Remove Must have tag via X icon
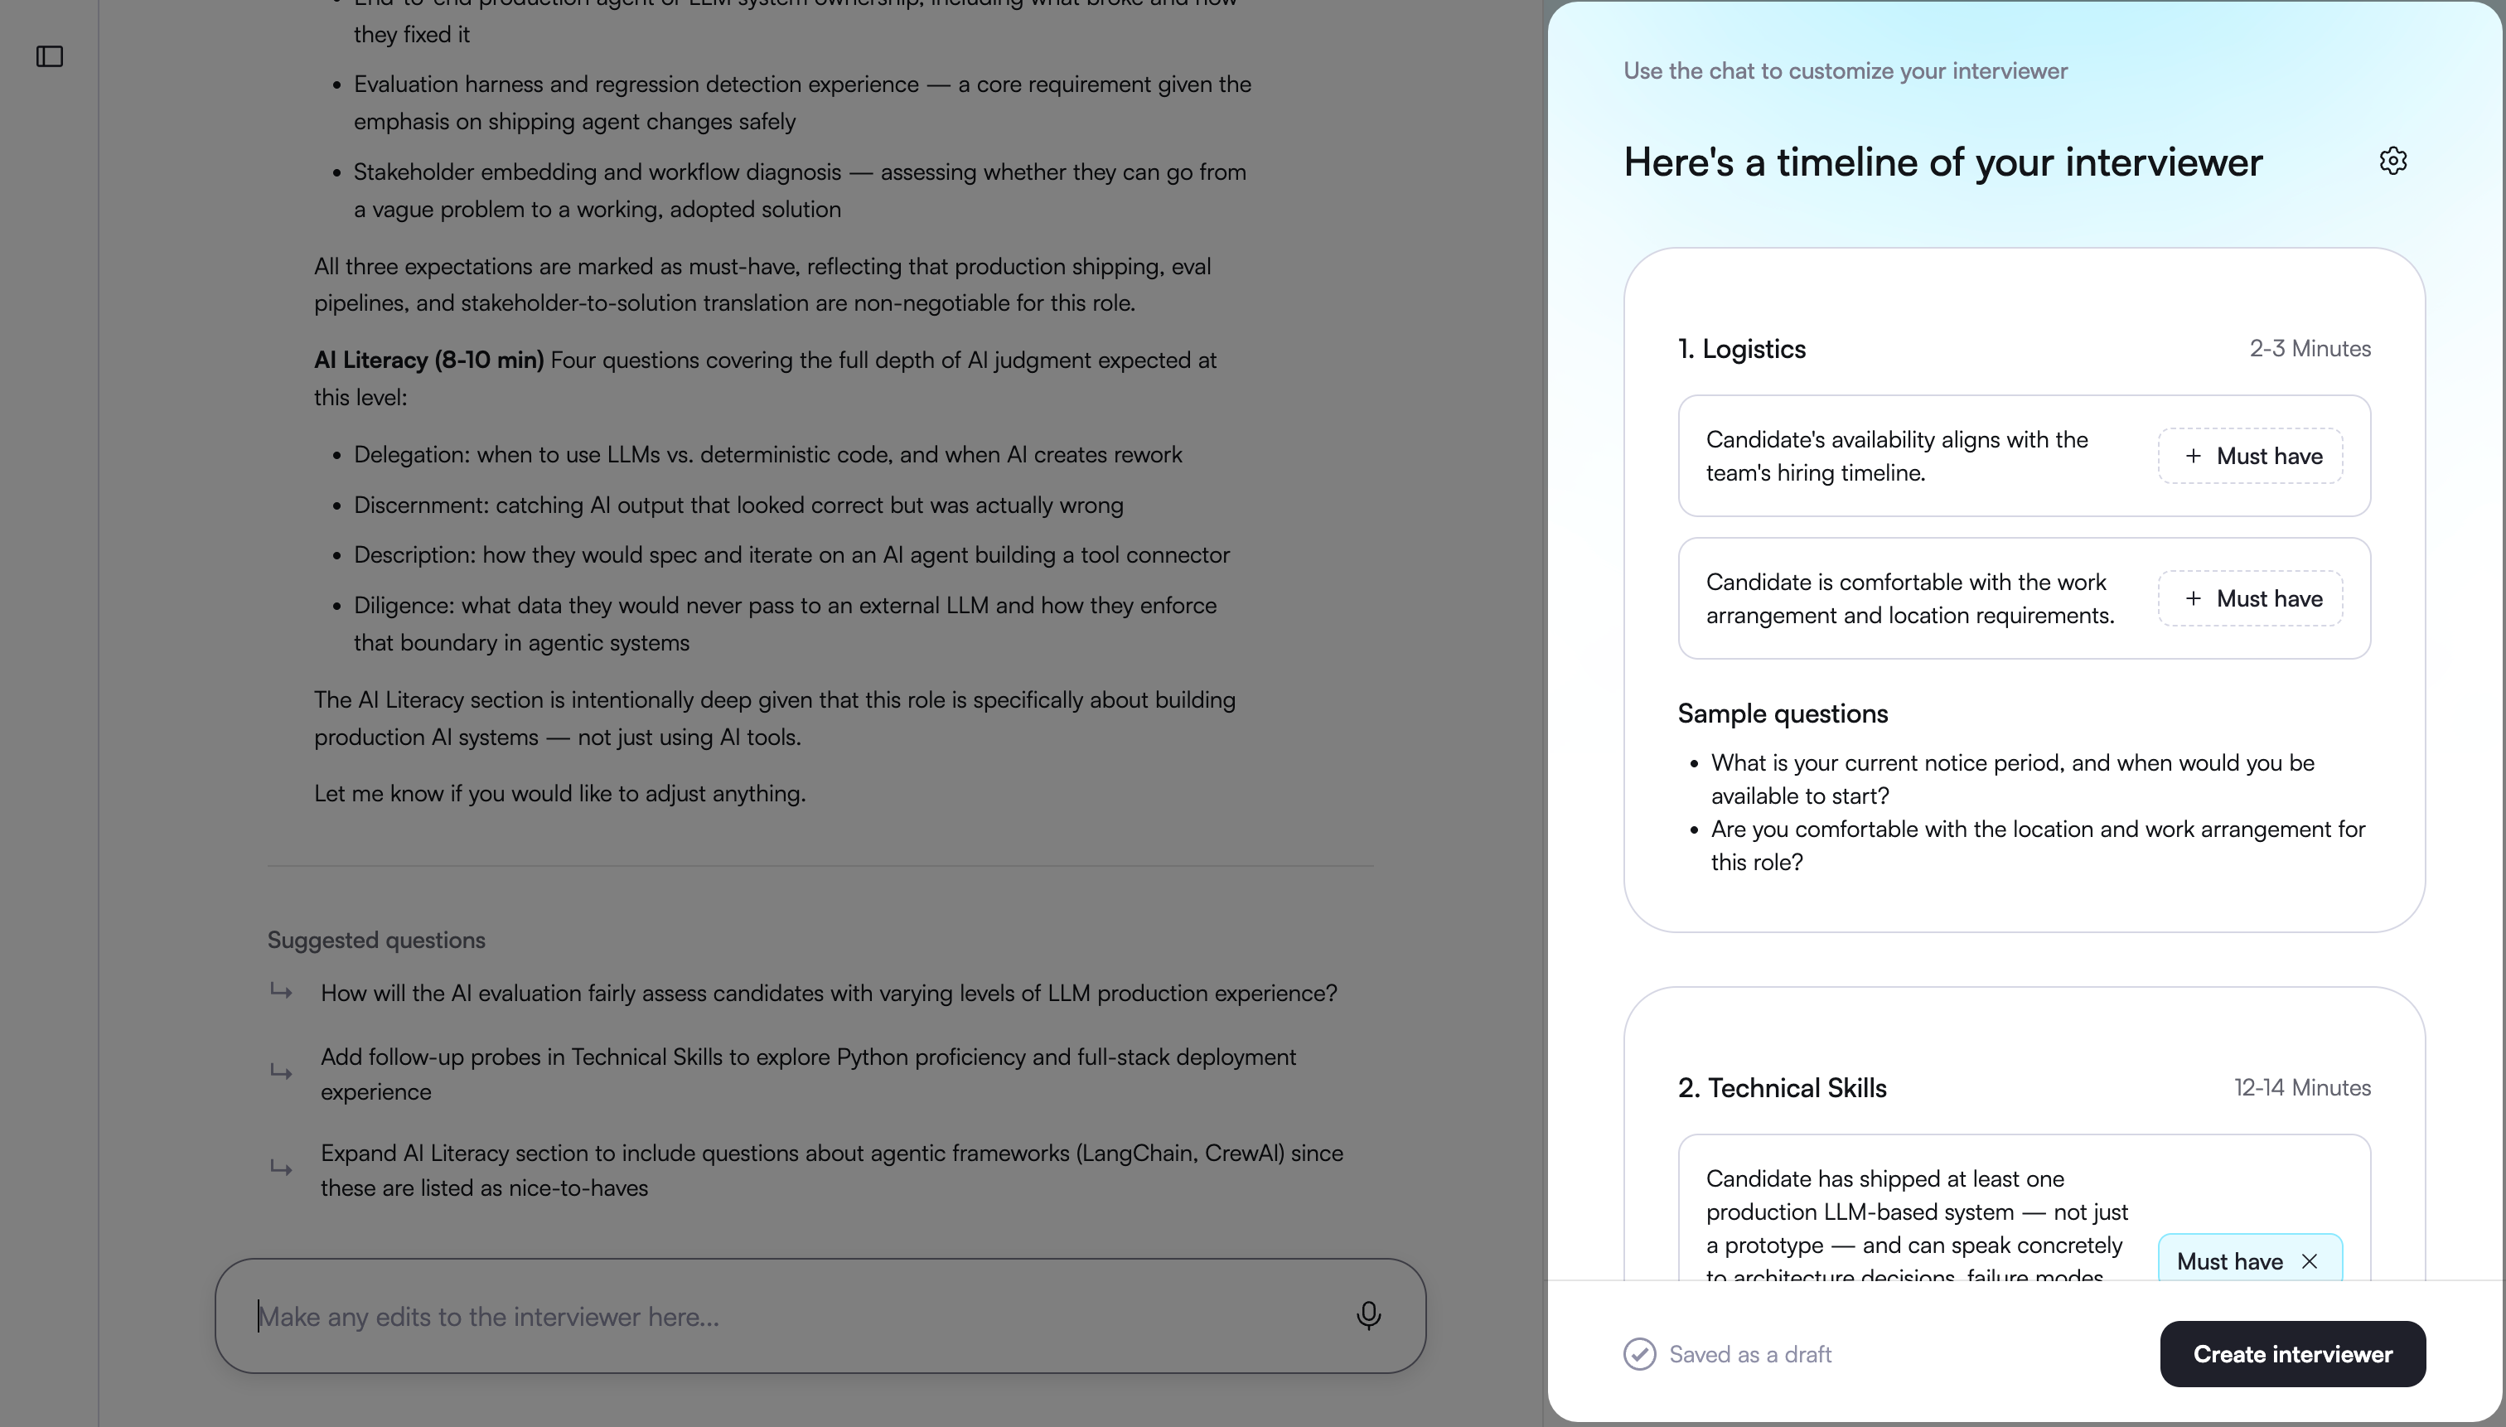 tap(2310, 1261)
